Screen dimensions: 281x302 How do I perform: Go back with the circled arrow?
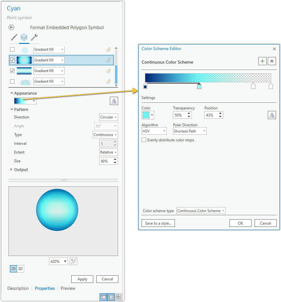pyautogui.click(x=11, y=27)
